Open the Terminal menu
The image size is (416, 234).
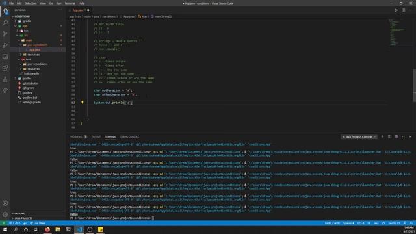click(70, 3)
